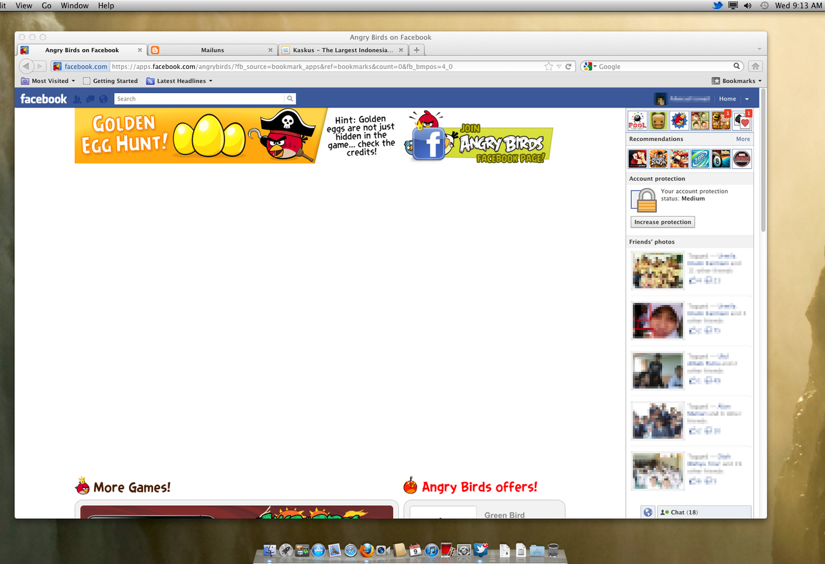825x564 pixels.
Task: Expand the Bookmarks menu button
Action: (737, 81)
